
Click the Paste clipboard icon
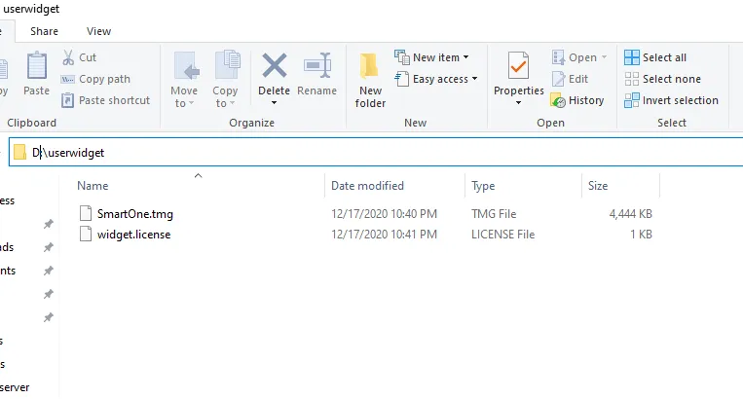pyautogui.click(x=36, y=65)
